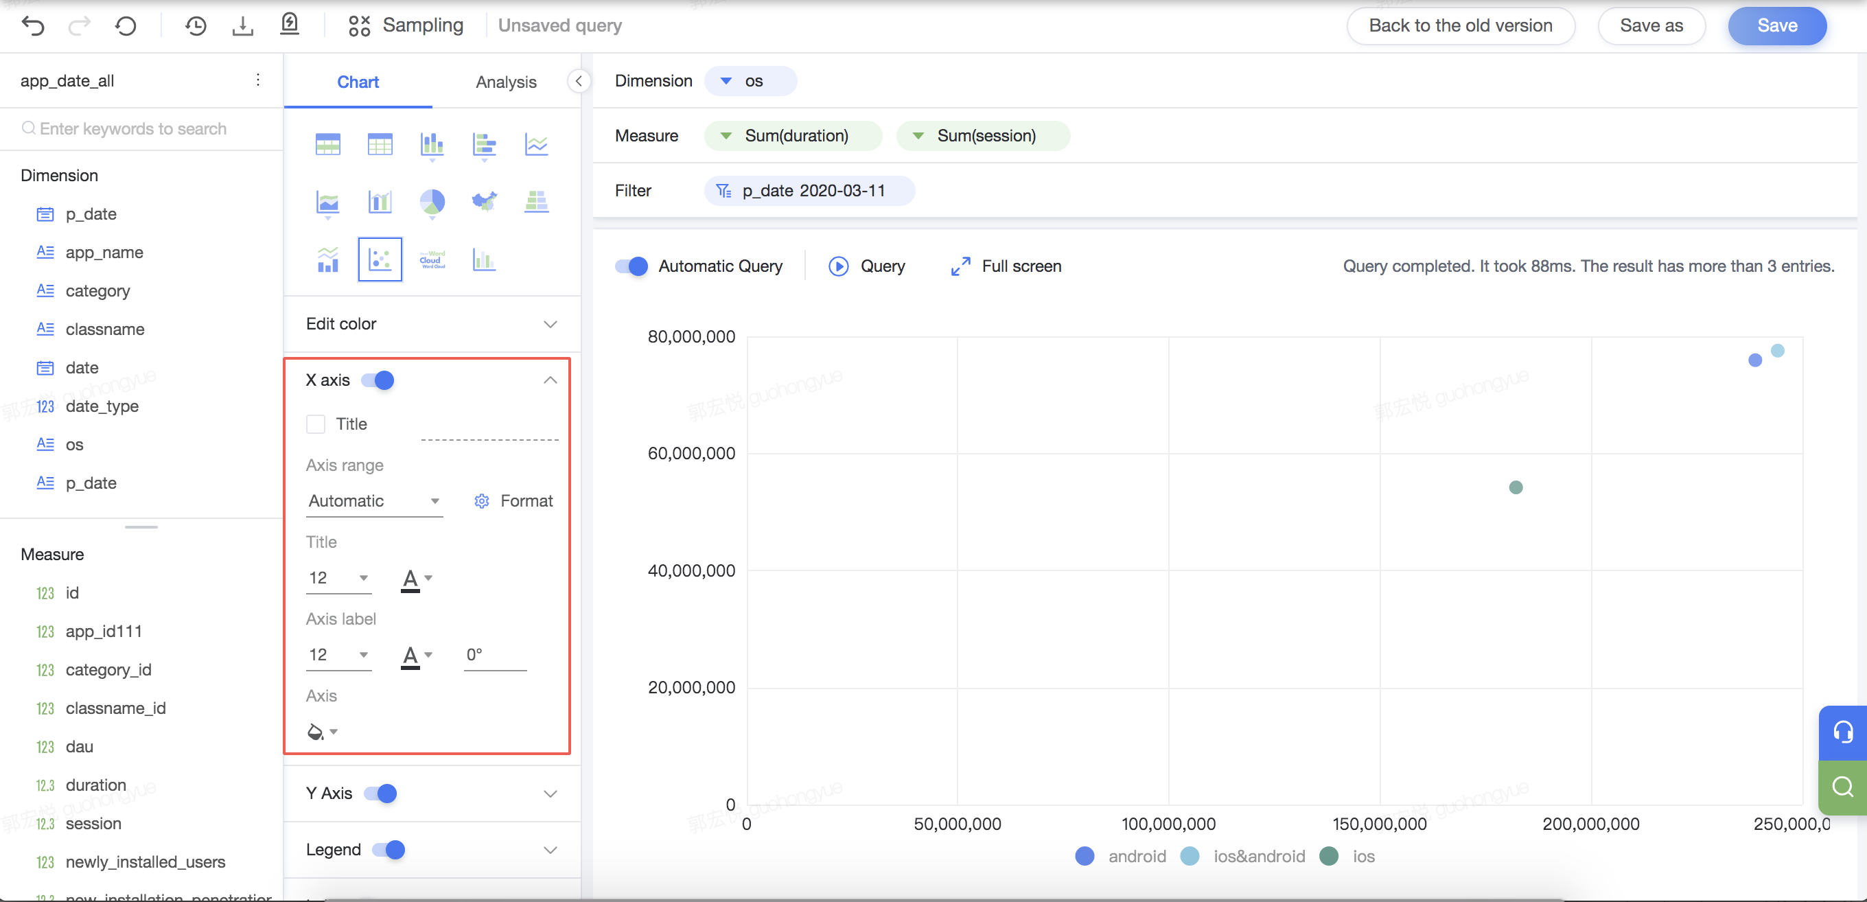Select the line chart type
1867x902 pixels.
tap(536, 144)
